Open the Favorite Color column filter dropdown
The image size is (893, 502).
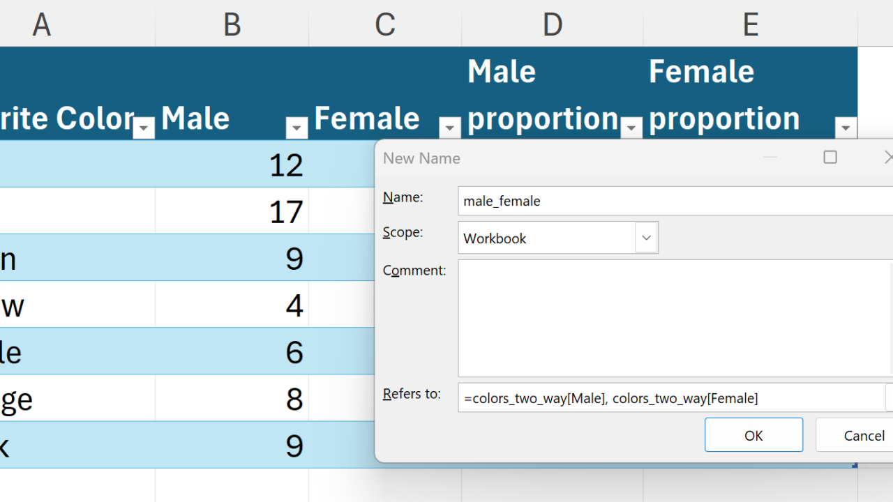coord(144,128)
